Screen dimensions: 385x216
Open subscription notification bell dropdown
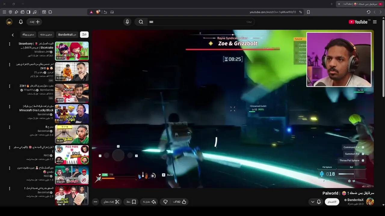[x=316, y=202]
